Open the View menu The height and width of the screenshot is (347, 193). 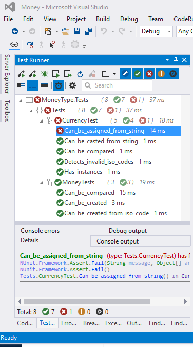(50, 19)
